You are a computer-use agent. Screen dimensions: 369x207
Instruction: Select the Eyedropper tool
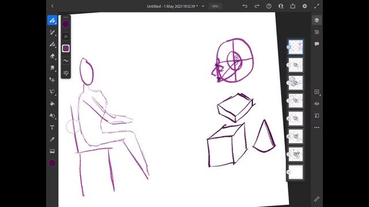(52, 139)
